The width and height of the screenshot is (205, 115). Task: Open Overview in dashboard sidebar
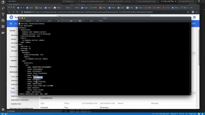click(x=13, y=67)
